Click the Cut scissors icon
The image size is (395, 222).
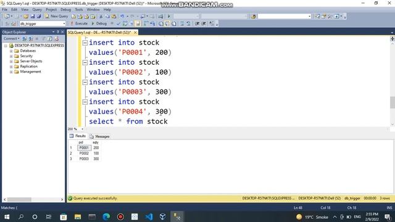click(x=101, y=17)
